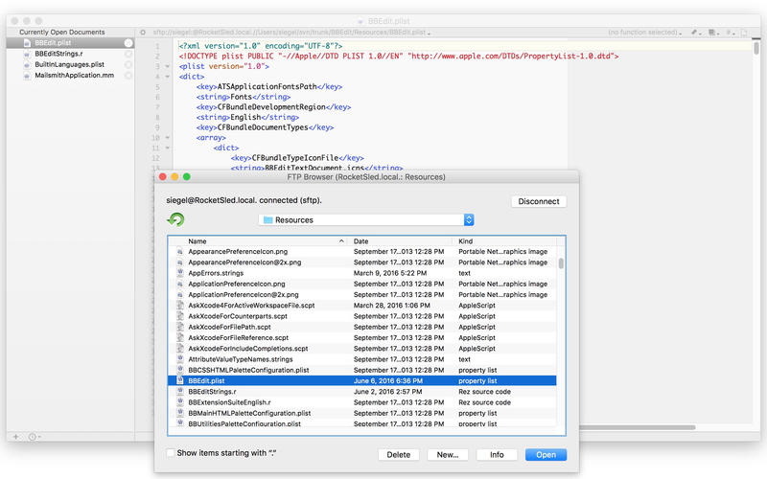This screenshot has height=479, width=767.
Task: Click the plus icon below documents sidebar
Action: pos(16,437)
